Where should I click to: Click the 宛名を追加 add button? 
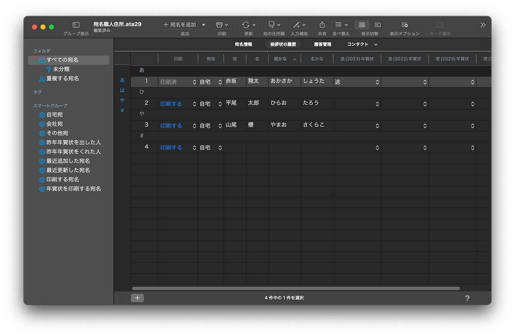[179, 25]
